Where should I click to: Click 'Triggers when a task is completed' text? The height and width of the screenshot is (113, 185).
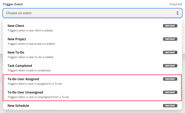[x=29, y=70]
